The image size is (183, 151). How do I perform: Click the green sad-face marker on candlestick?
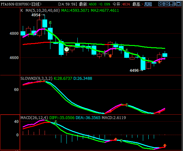(67, 49)
